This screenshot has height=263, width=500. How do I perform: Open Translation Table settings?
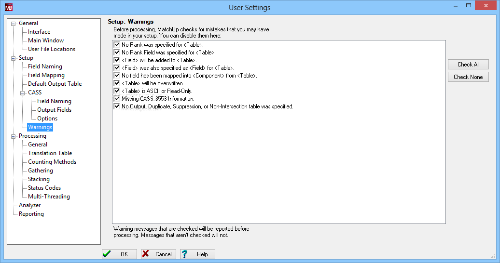point(50,153)
